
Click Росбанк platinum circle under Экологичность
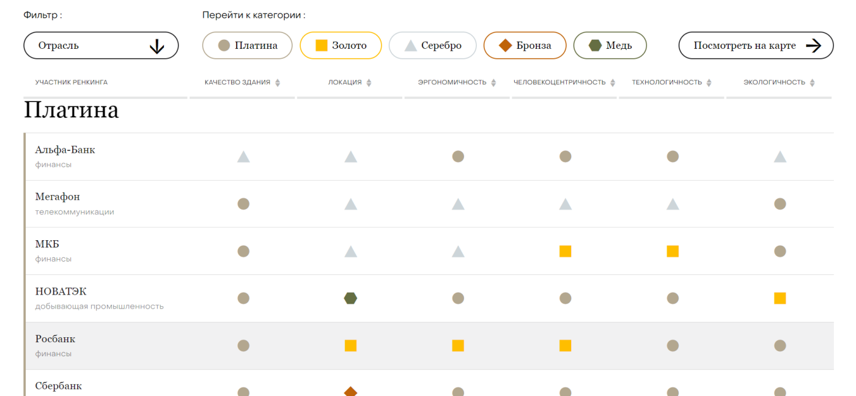(780, 346)
